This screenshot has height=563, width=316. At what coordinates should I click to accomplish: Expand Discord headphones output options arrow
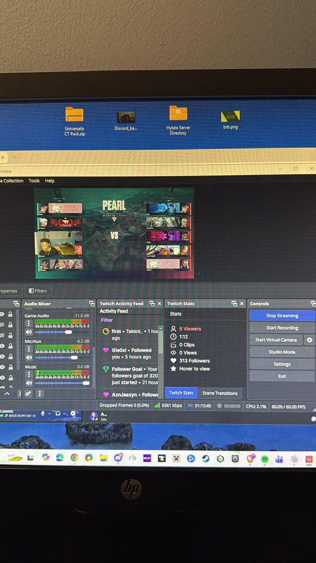coord(65,413)
